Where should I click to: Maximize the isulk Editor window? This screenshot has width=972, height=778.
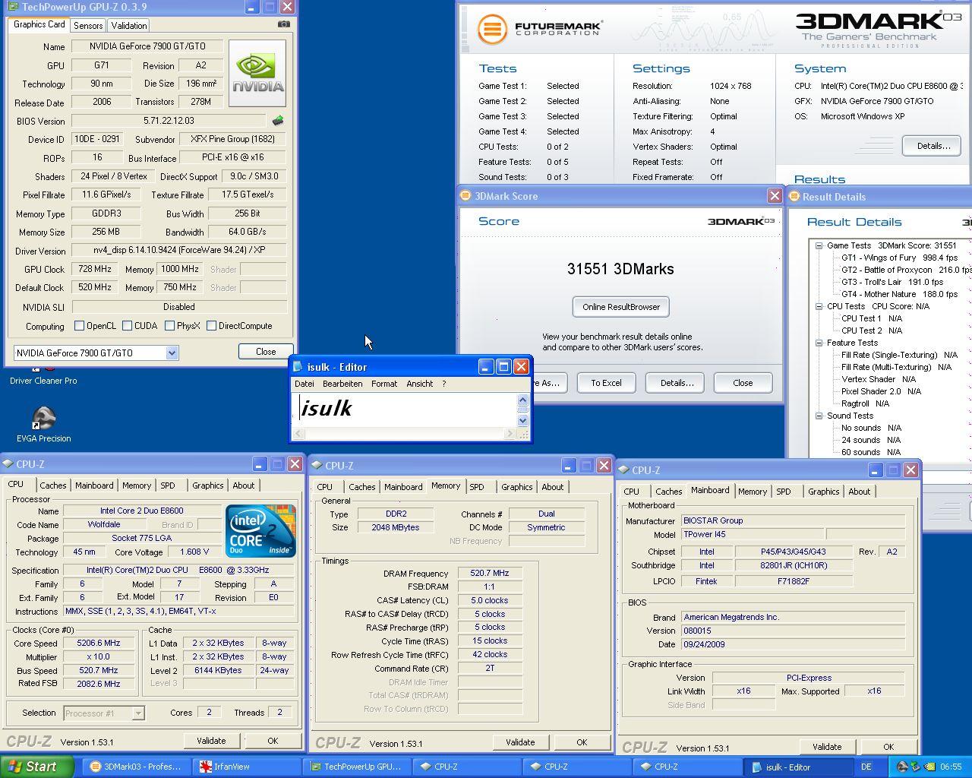pos(503,367)
